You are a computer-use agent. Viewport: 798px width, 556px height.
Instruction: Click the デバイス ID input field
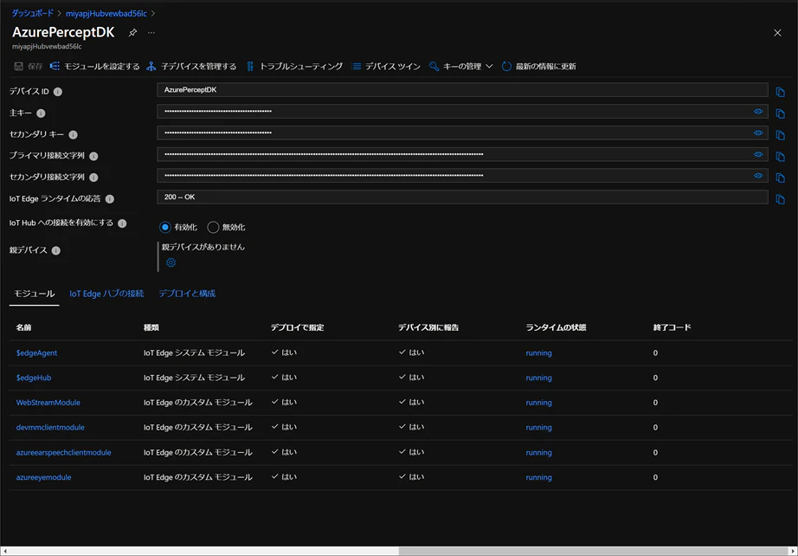pos(462,89)
